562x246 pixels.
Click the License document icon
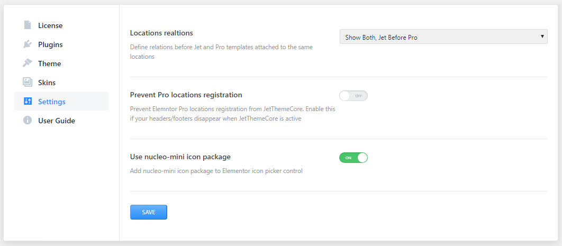[x=28, y=25]
